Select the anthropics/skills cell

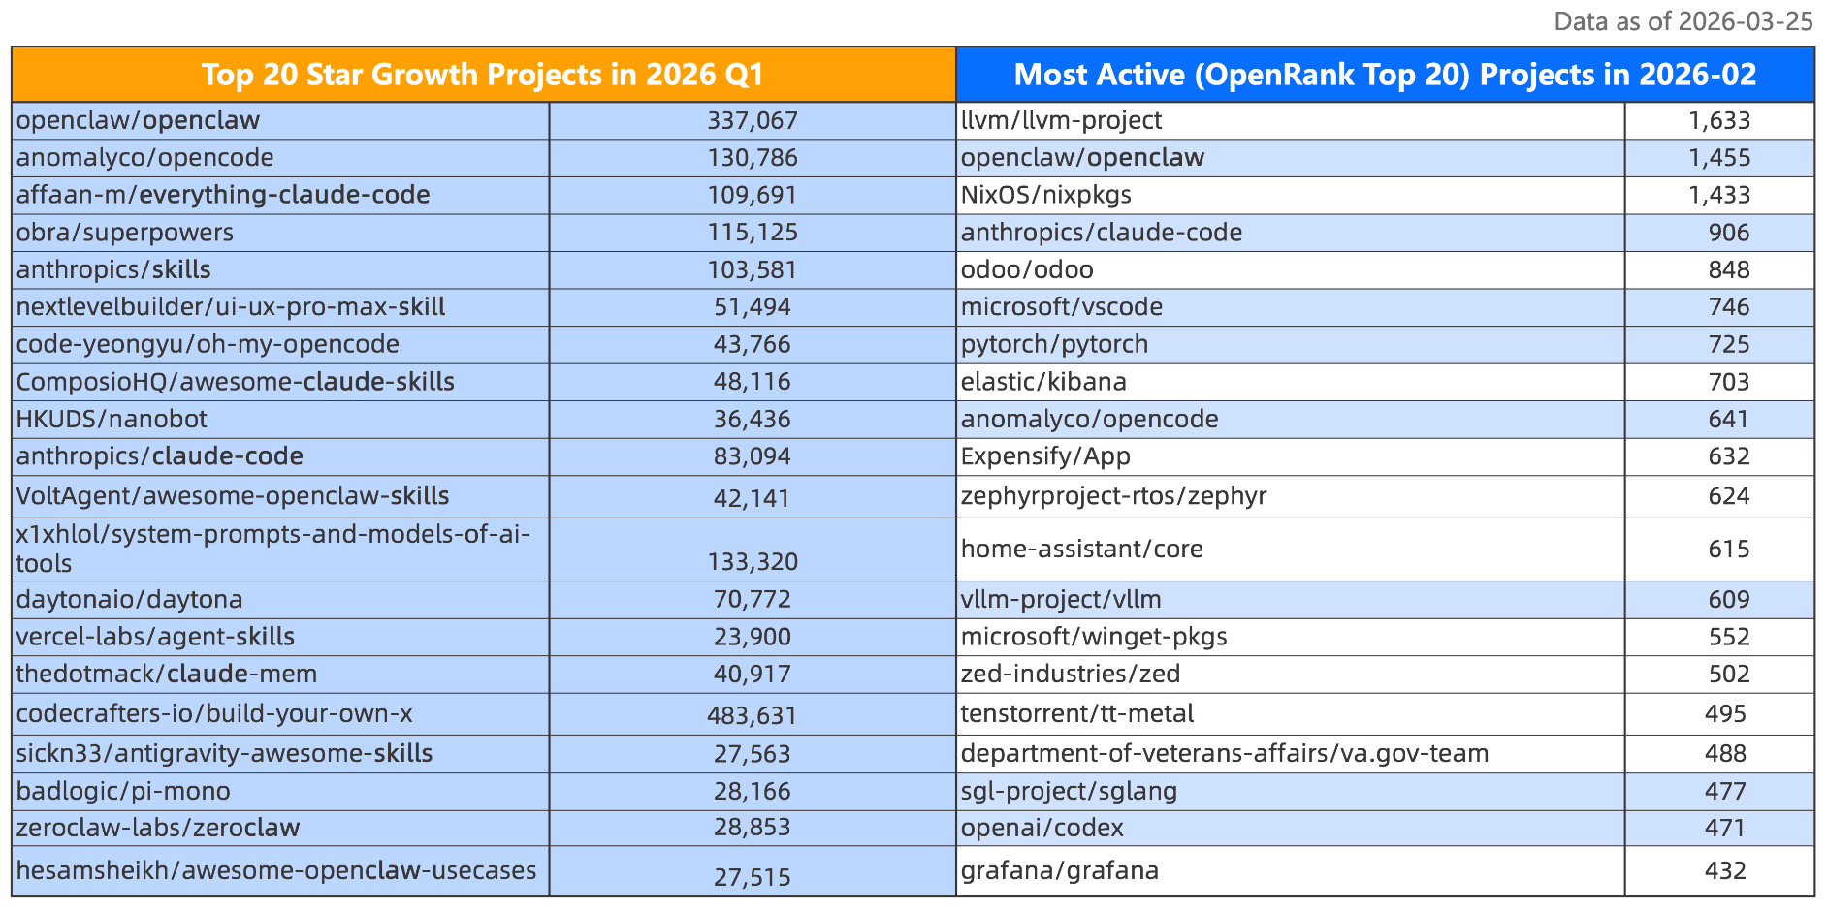(x=280, y=269)
